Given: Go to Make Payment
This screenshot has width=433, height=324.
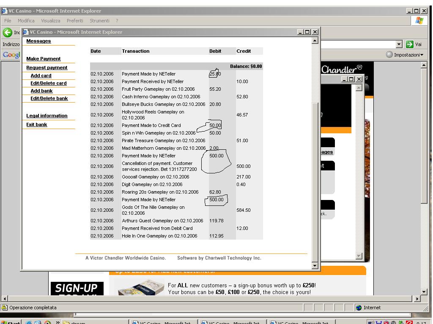Looking at the screenshot, I should [x=44, y=59].
